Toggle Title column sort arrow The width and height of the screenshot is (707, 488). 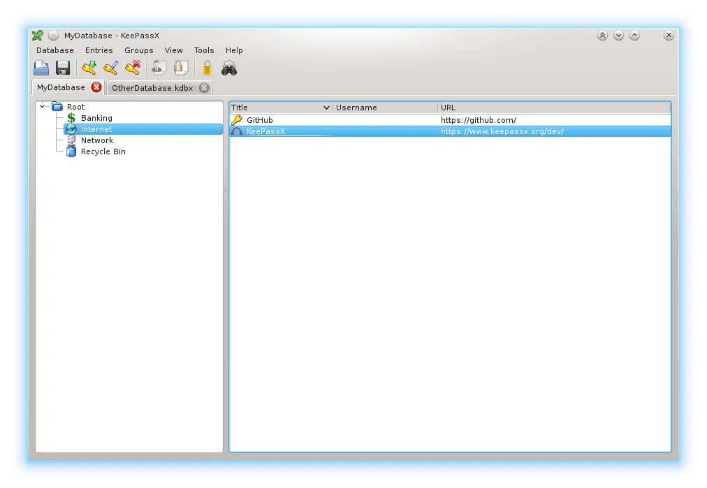(326, 108)
